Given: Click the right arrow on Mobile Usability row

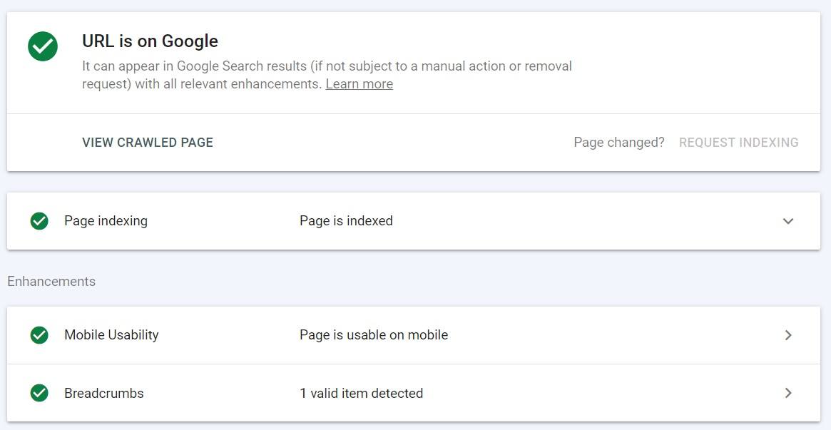Looking at the screenshot, I should [788, 334].
